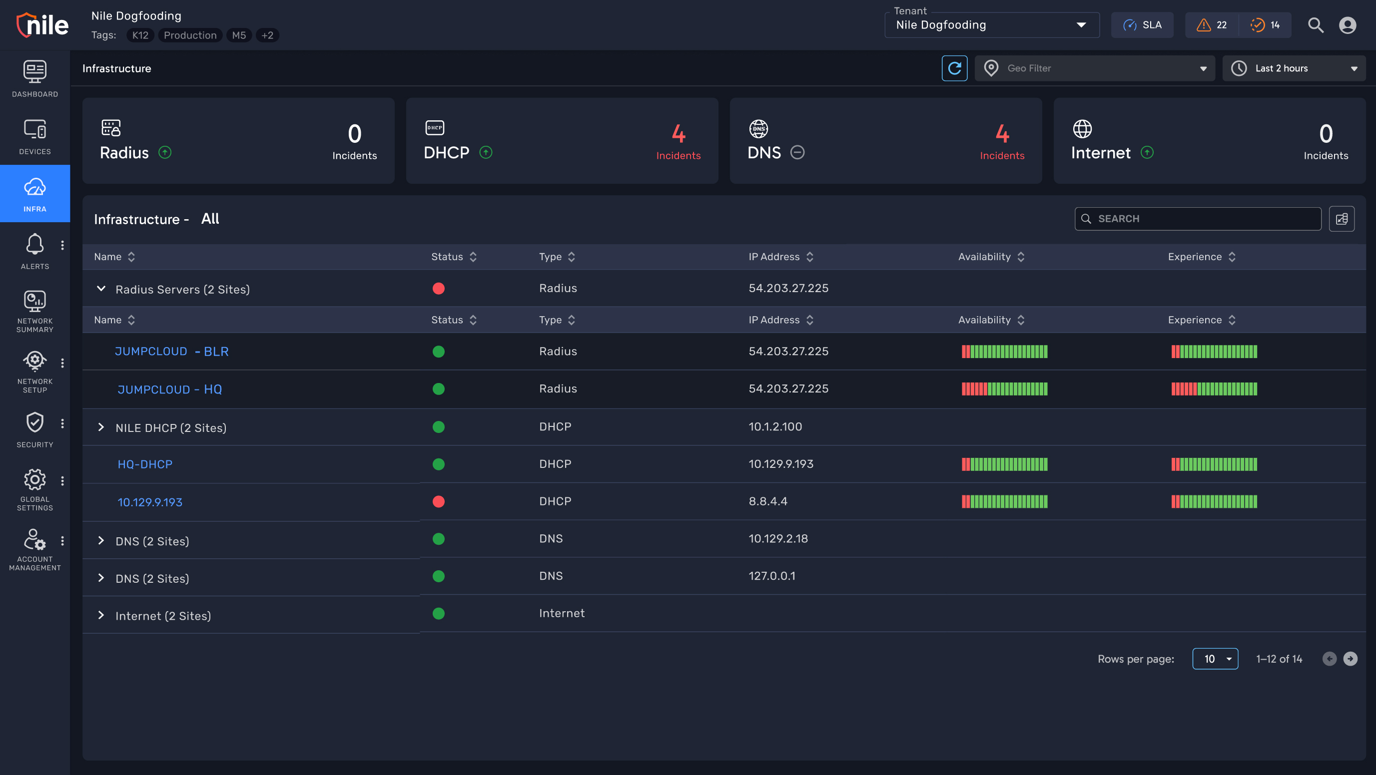This screenshot has width=1376, height=775.
Task: Expand the NILE DHCP (2 Sites) group
Action: [x=101, y=427]
